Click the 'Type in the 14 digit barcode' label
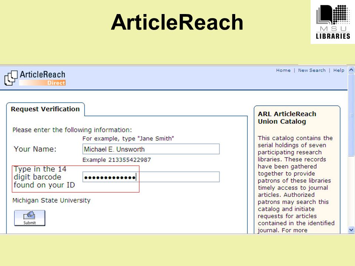Screen dimensions: 355x266 [x=44, y=177]
